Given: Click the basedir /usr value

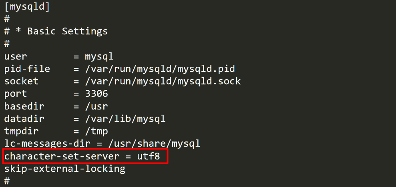Looking at the screenshot, I should [96, 106].
